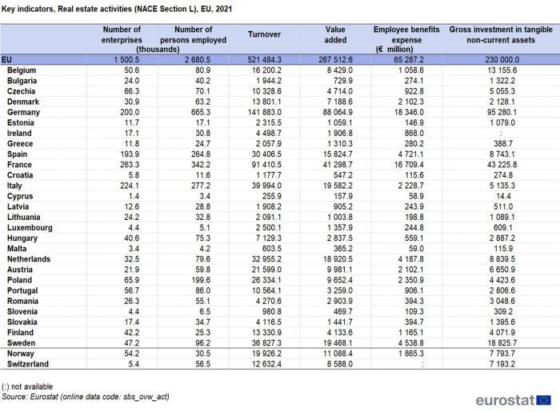Select the Slovakia row label

tap(22, 322)
